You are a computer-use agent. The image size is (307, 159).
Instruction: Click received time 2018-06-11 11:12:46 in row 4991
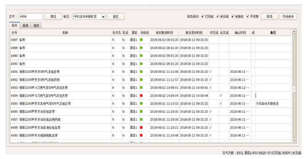pyautogui.click(x=164, y=72)
